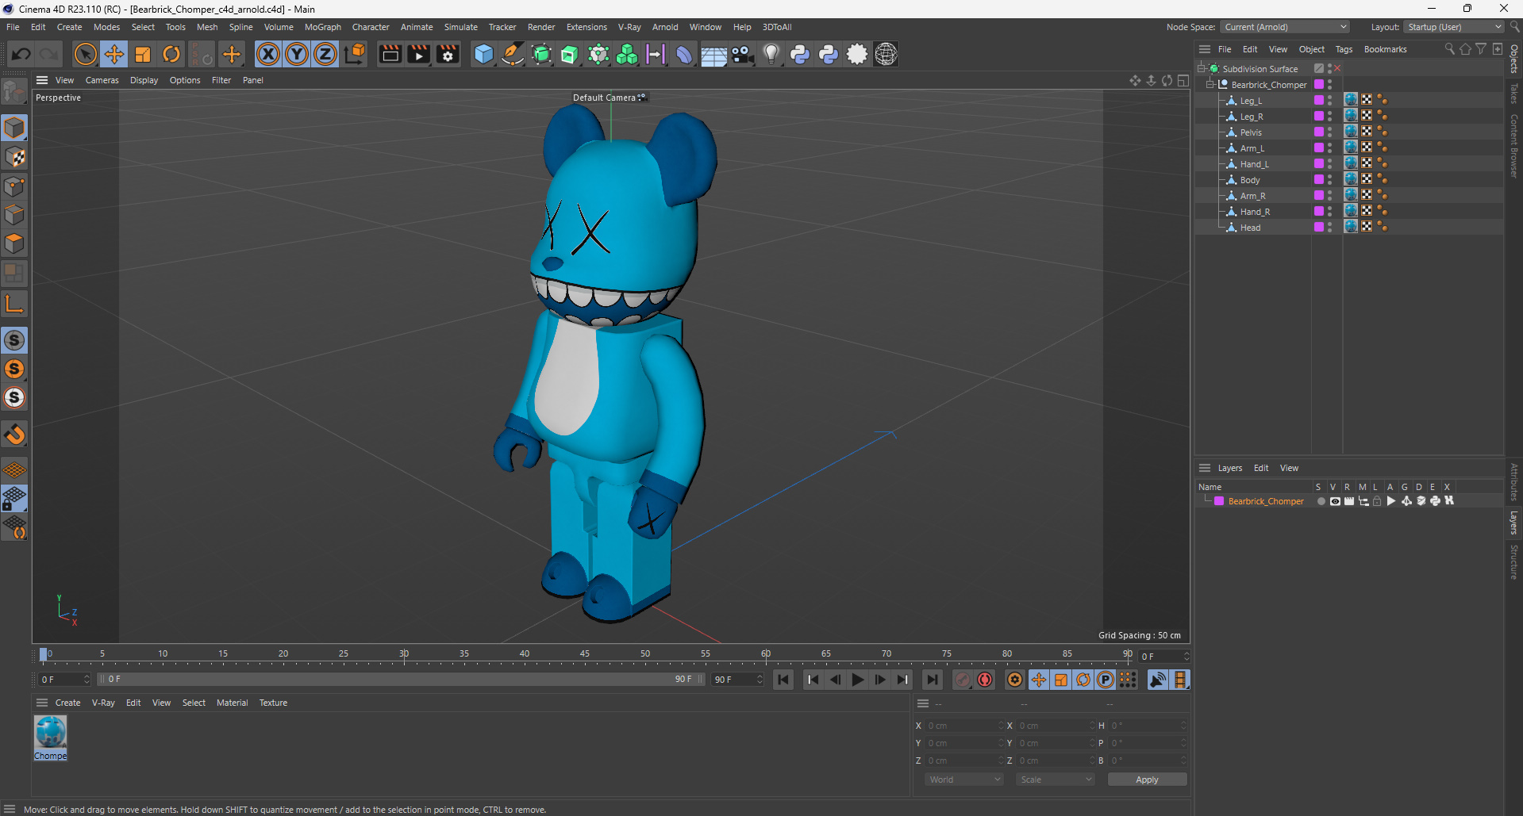Toggle layer visibility eye for Bearbrick_Chomper
This screenshot has height=816, width=1523.
tap(1335, 501)
